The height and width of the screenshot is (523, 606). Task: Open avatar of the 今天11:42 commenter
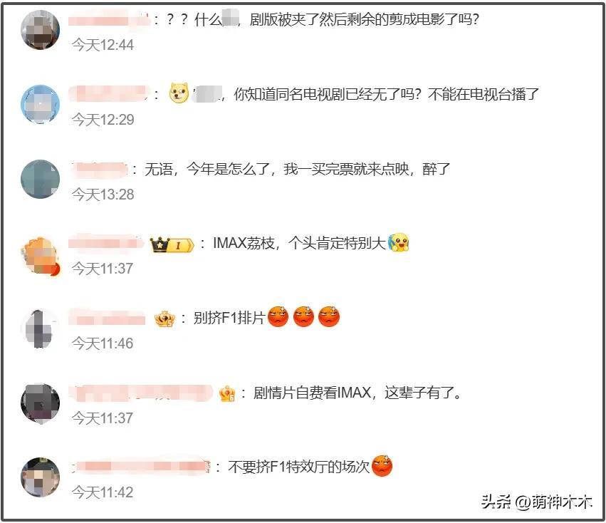pos(40,477)
